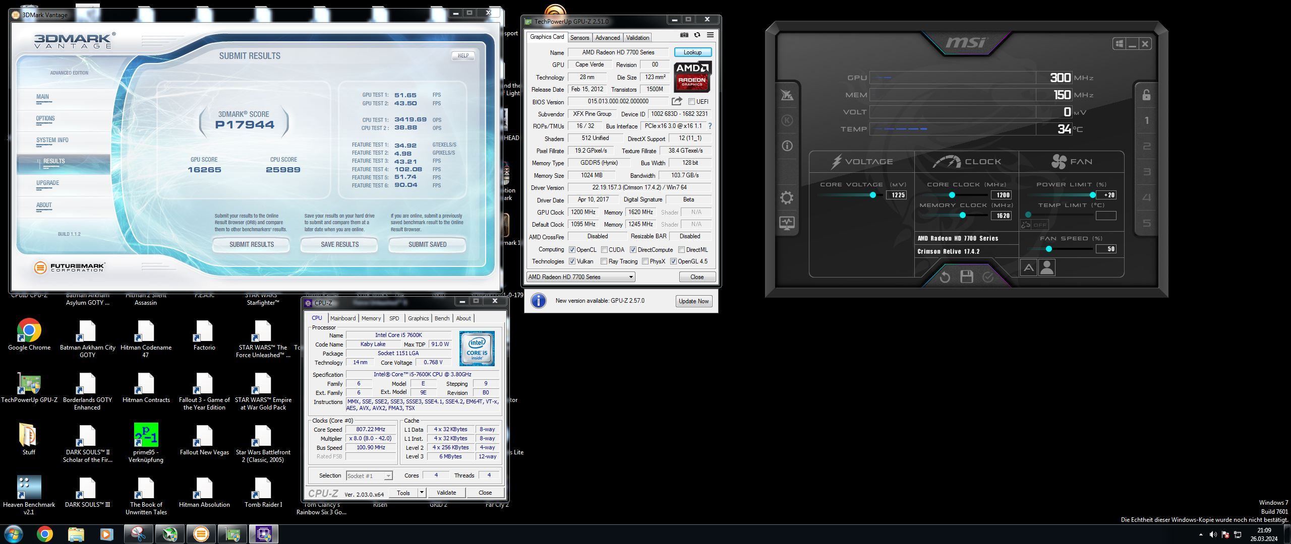Open the Validation tab in GPU-Z
The height and width of the screenshot is (544, 1291).
pyautogui.click(x=637, y=38)
